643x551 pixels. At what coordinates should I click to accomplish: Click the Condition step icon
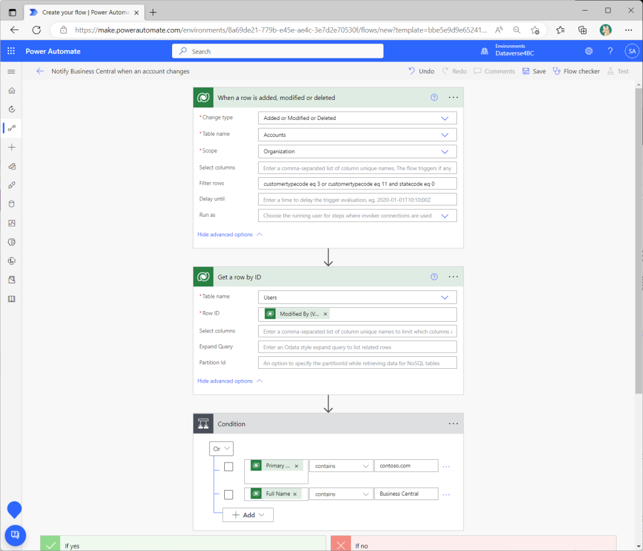pos(203,423)
